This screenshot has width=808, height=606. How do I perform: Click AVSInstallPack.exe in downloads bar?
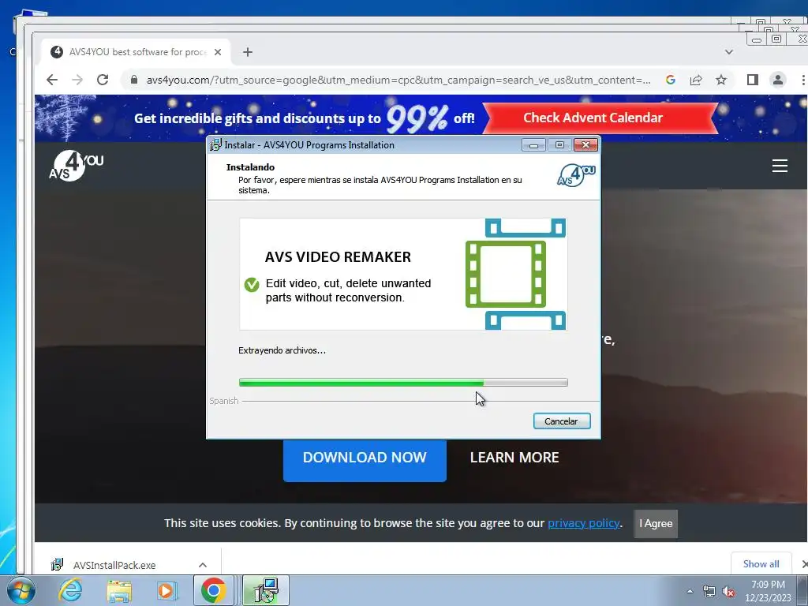114,565
